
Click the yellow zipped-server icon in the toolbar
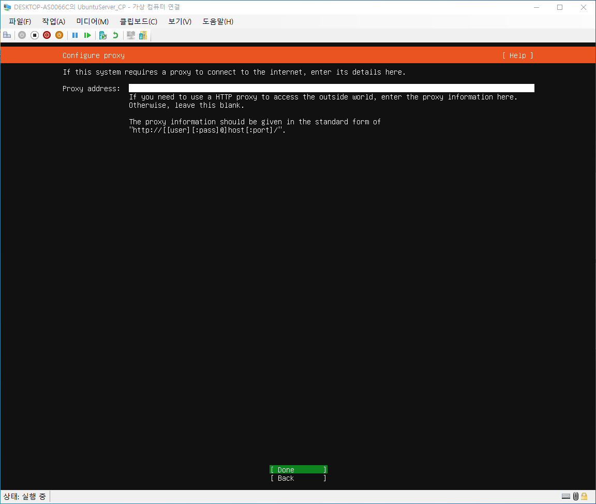(143, 35)
